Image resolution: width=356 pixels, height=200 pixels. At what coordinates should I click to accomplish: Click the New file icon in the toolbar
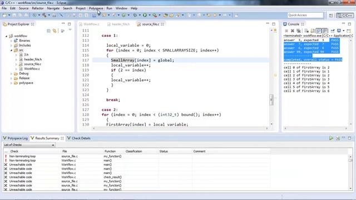click(4, 15)
